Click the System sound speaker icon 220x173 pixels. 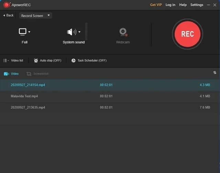coord(72,32)
